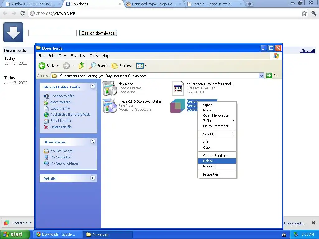Open the Views dropdown arrow
The image size is (319, 239).
click(x=145, y=66)
